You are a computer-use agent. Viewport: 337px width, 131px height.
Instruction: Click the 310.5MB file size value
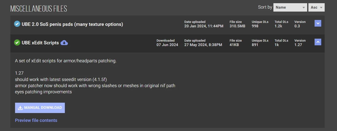(x=237, y=26)
